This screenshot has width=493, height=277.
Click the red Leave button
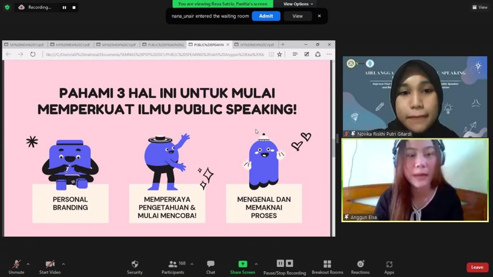(477, 267)
